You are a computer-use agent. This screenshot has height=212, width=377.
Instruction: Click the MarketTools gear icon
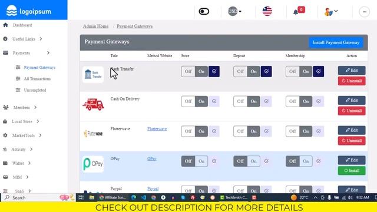(5, 135)
